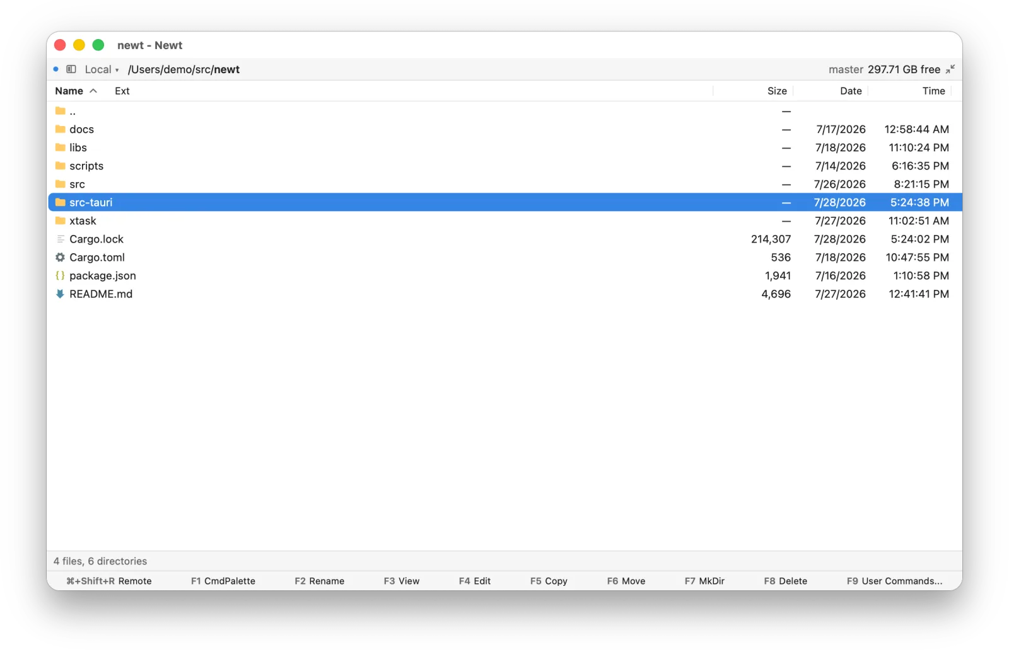Viewport: 1009px width, 652px height.
Task: Select the src folder name
Action: pyautogui.click(x=77, y=184)
